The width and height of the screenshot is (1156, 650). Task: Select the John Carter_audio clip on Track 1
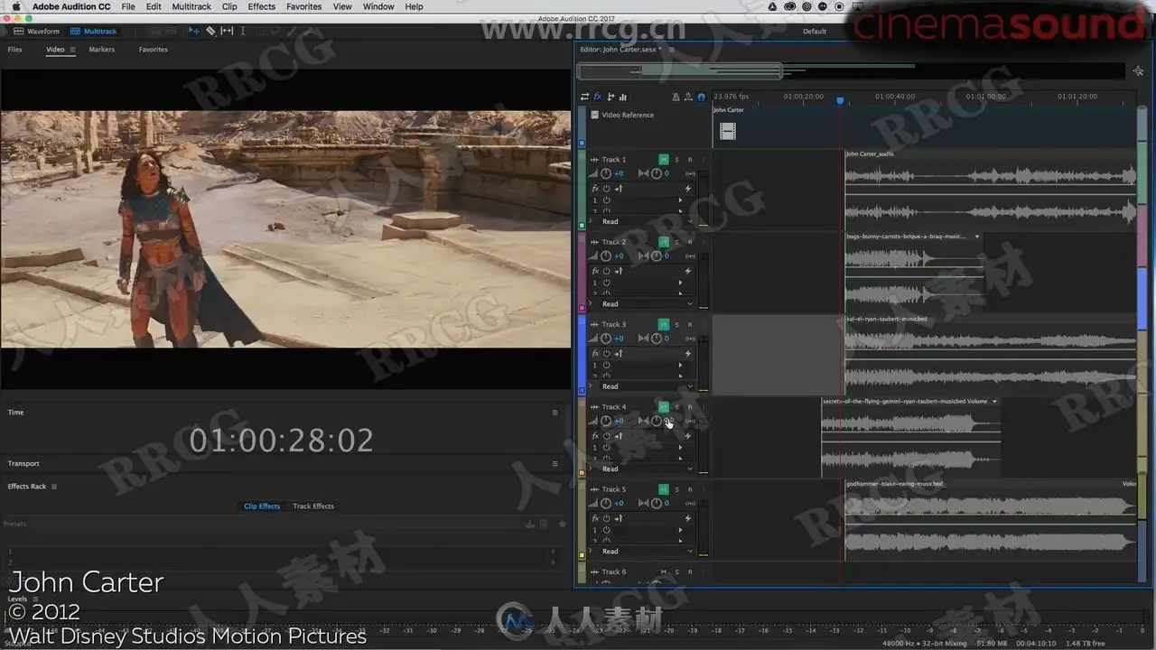[991, 190]
